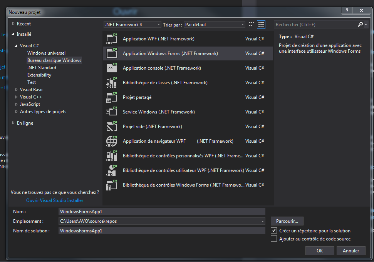Image resolution: width=374 pixels, height=262 pixels.
Task: Click the search magnifier icon
Action: tap(360, 24)
